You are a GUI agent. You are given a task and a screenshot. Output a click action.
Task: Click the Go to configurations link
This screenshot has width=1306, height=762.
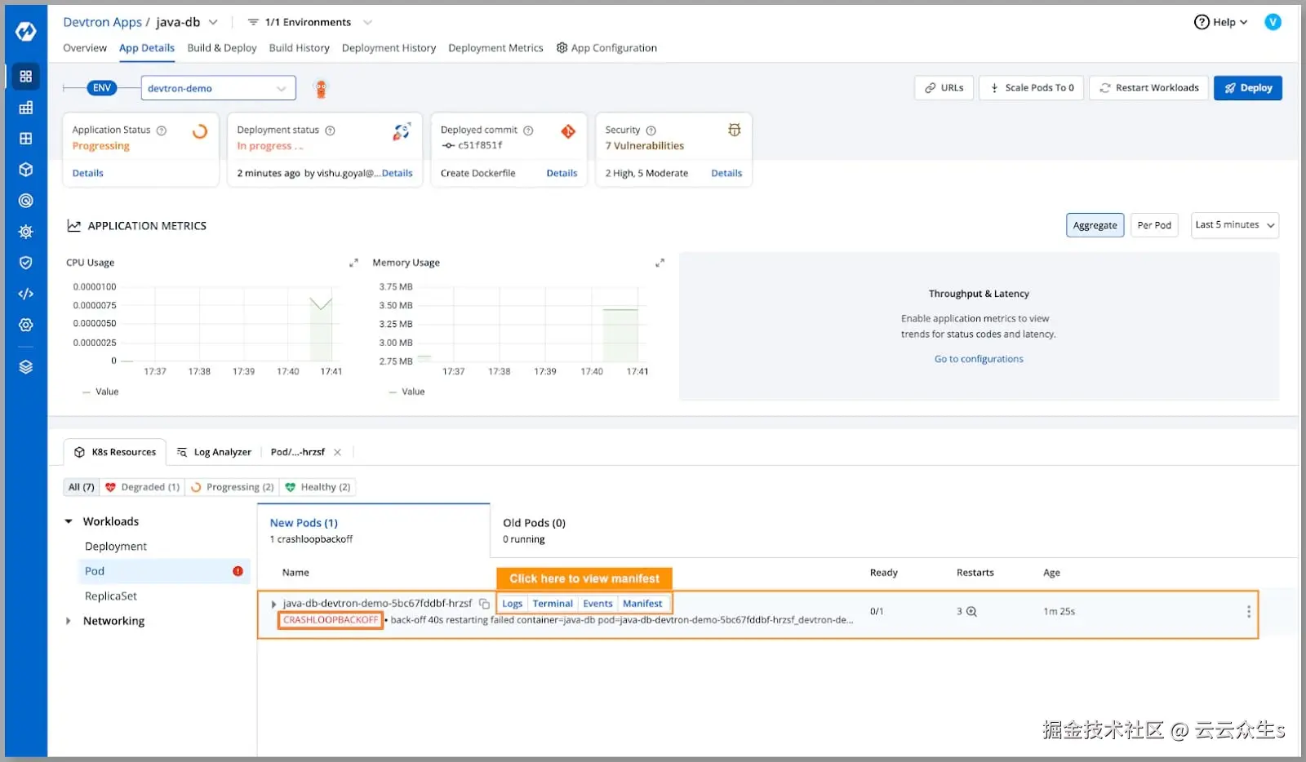(979, 359)
